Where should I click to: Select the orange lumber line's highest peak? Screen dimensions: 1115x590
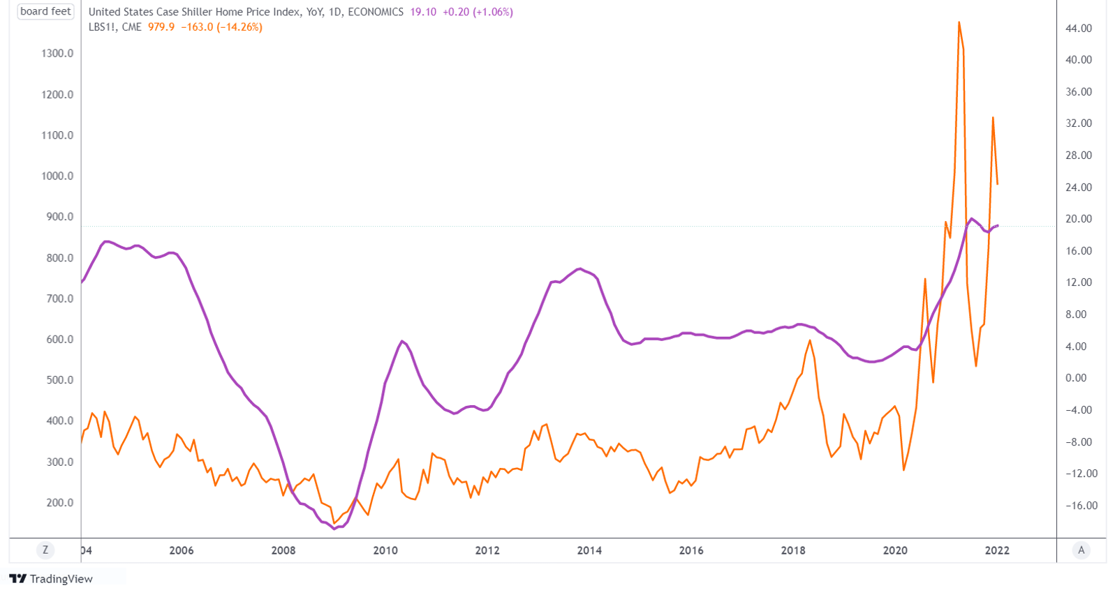959,22
